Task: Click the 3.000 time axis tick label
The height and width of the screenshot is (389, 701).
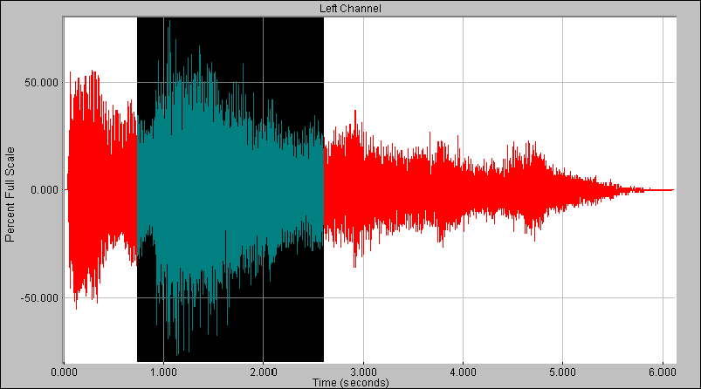Action: click(x=363, y=372)
